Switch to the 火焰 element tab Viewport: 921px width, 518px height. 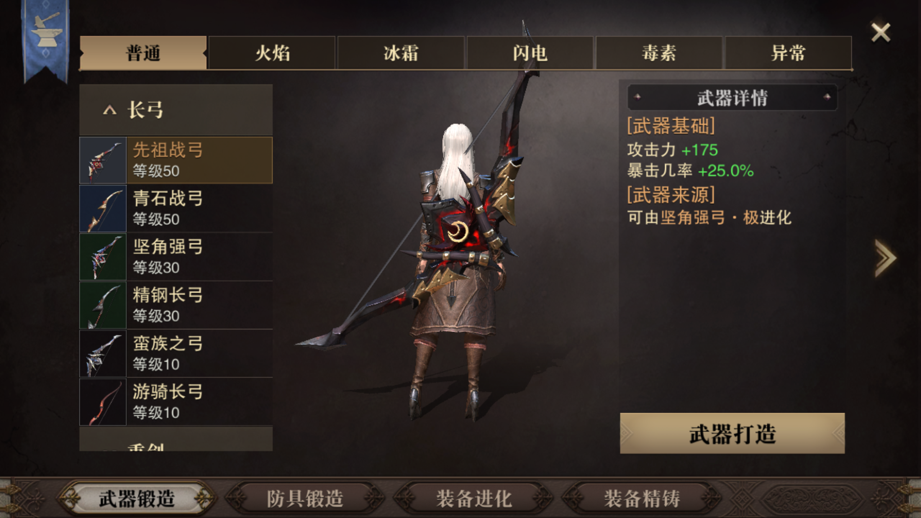click(272, 53)
